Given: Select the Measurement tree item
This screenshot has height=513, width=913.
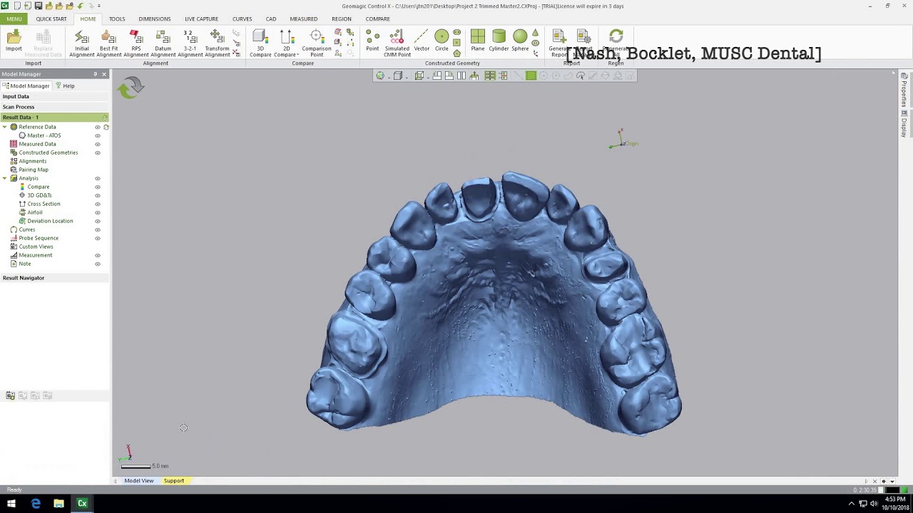Looking at the screenshot, I should pyautogui.click(x=36, y=255).
